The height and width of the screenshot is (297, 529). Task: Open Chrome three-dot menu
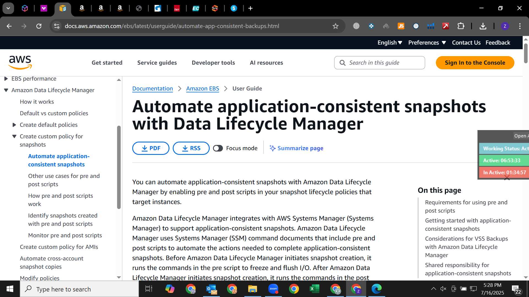coord(520,26)
